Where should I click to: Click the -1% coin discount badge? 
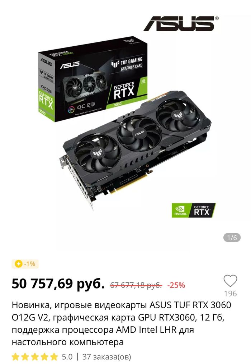(25, 264)
